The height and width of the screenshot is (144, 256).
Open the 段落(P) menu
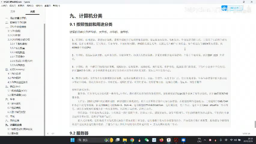point(21,6)
